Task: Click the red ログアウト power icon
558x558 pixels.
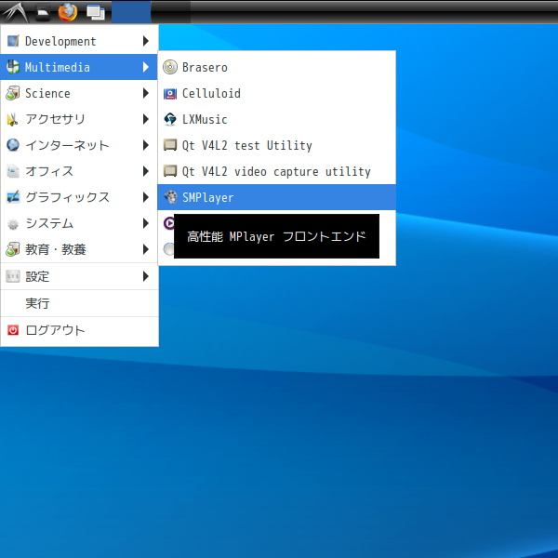Action: click(x=13, y=330)
